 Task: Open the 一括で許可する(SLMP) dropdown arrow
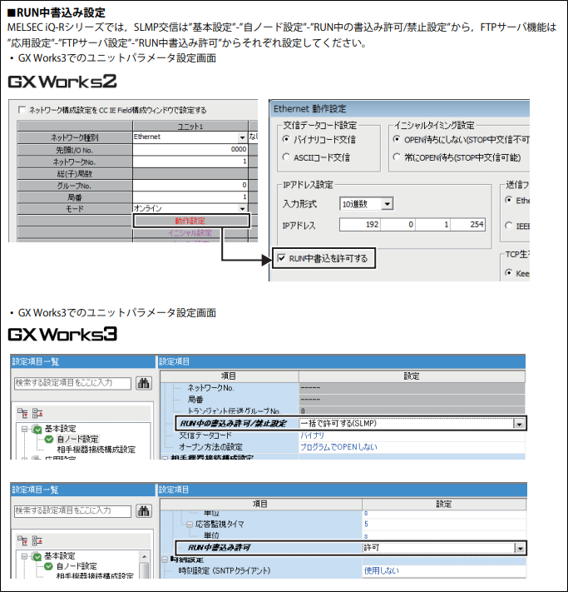(x=519, y=424)
